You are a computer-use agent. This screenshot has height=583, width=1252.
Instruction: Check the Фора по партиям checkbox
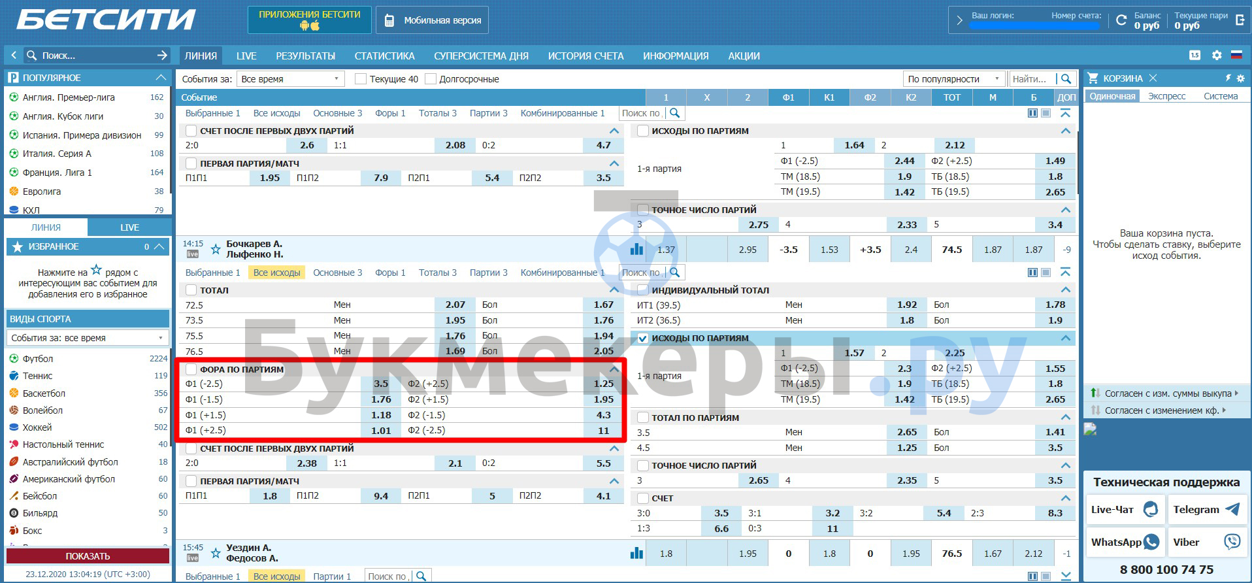[x=191, y=369]
